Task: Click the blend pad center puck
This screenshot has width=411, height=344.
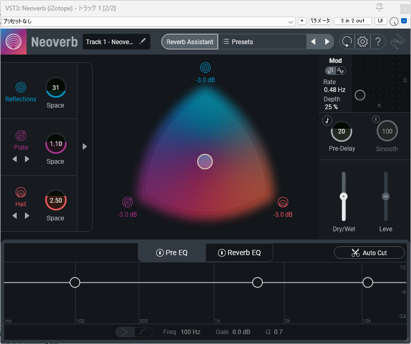Action: 205,162
